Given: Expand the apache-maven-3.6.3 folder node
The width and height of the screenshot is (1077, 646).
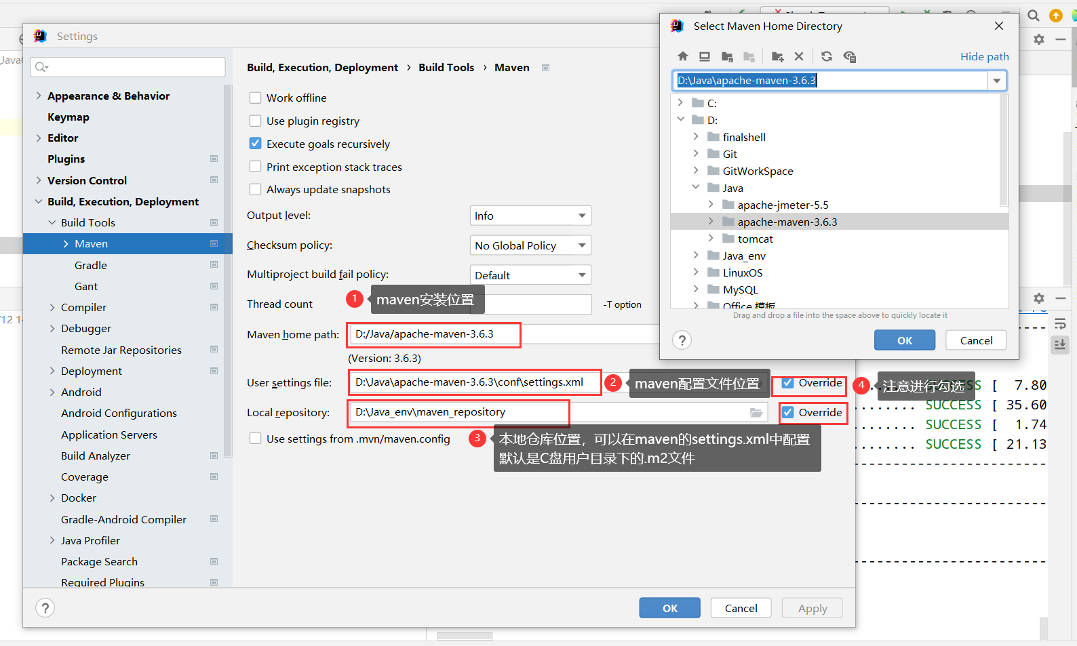Looking at the screenshot, I should coord(711,222).
